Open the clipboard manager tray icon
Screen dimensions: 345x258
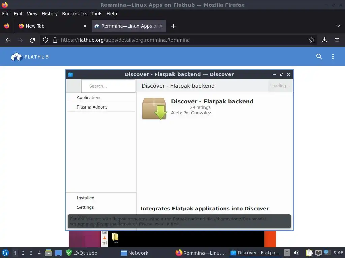pos(309,253)
